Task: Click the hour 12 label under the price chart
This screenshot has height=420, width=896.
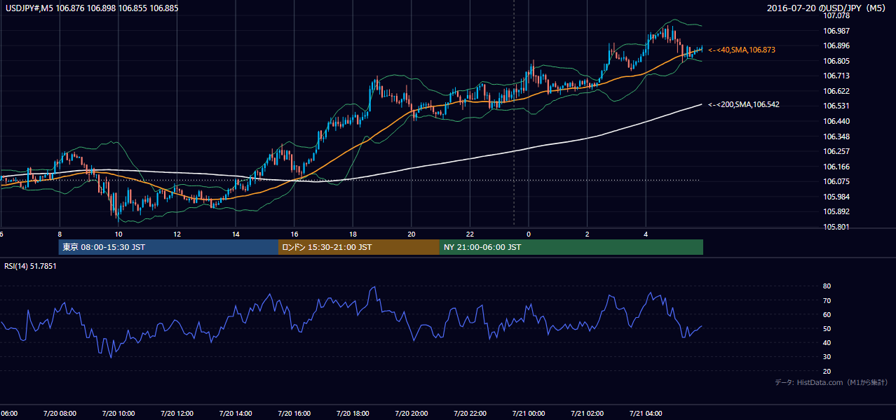Action: [x=177, y=234]
